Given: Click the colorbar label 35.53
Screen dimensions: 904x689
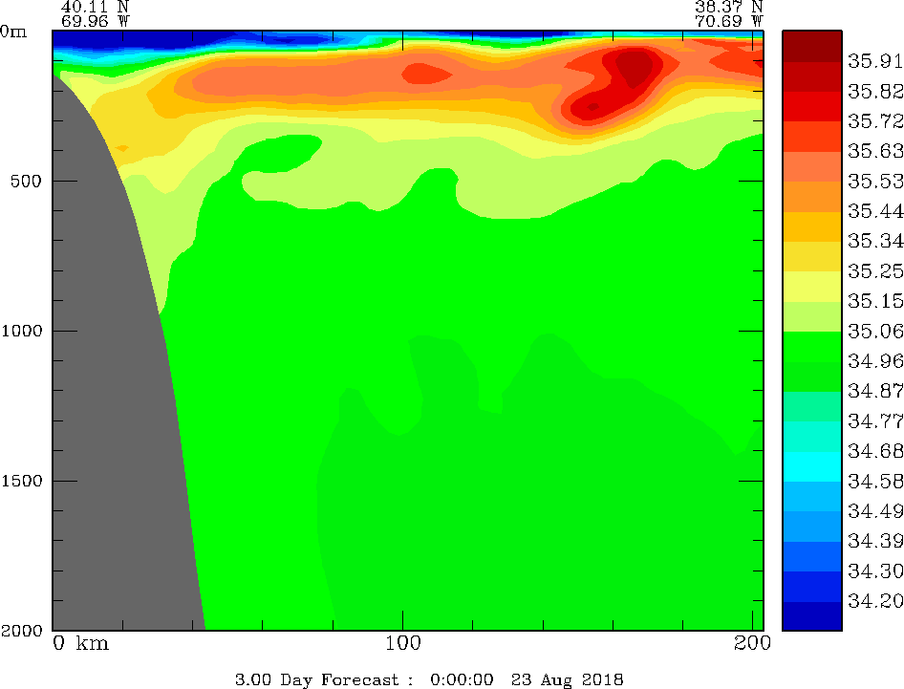Looking at the screenshot, I should 874,181.
